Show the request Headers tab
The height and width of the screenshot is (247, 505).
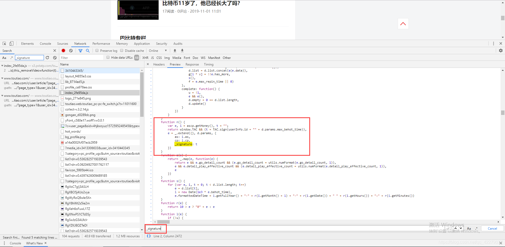click(x=159, y=64)
